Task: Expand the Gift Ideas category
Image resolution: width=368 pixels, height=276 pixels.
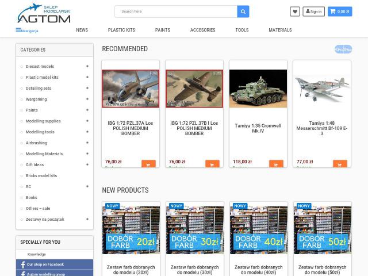Action: [87, 164]
